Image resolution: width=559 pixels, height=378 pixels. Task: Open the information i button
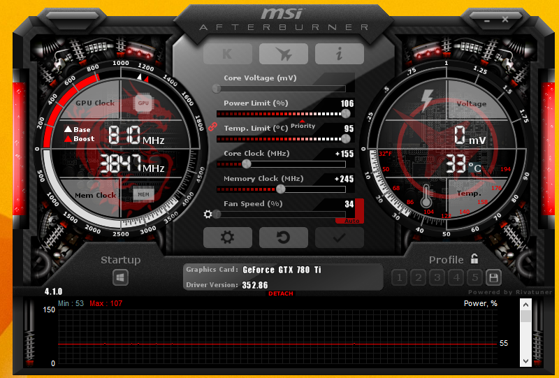(340, 54)
